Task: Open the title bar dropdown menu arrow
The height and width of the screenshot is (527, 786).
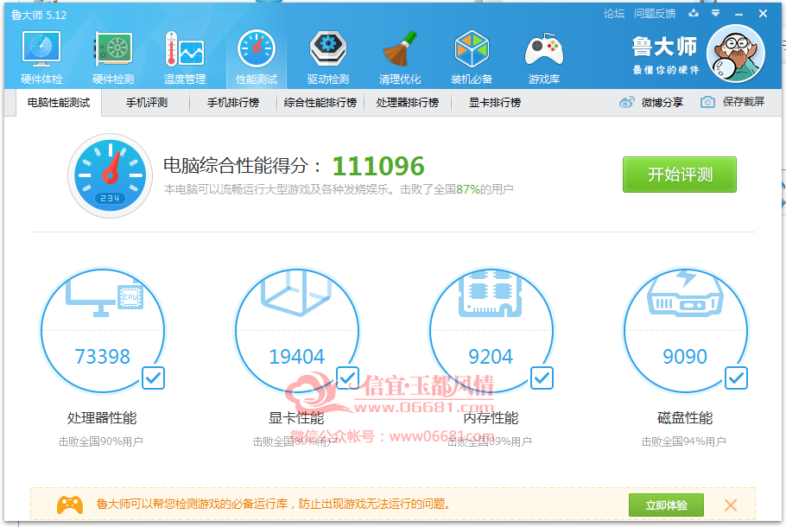Action: (716, 13)
